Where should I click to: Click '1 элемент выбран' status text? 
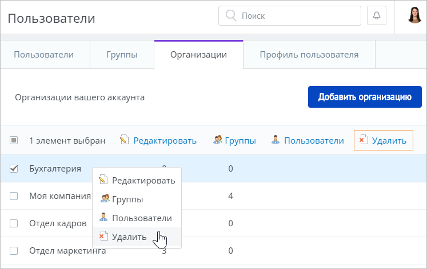tap(67, 141)
